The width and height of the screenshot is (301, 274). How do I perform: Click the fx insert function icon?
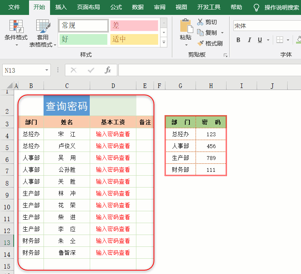click(x=108, y=70)
